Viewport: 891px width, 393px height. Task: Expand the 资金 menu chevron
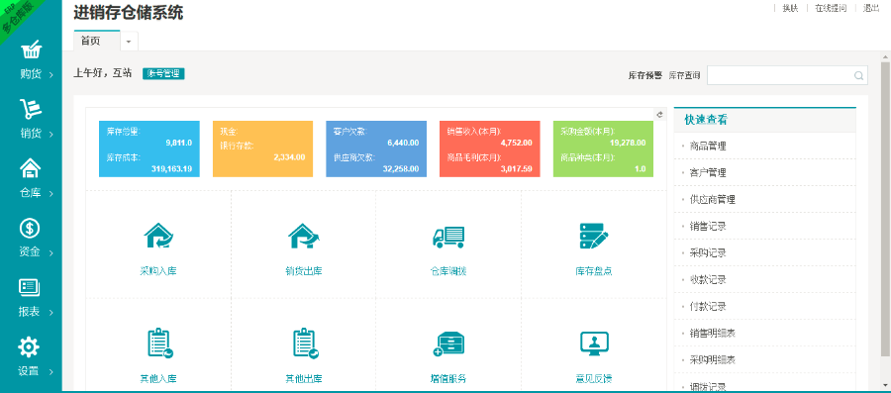(51, 253)
